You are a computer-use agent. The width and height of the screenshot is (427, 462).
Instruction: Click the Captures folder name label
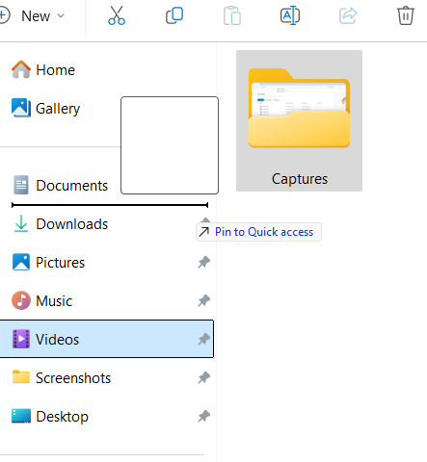coord(300,179)
